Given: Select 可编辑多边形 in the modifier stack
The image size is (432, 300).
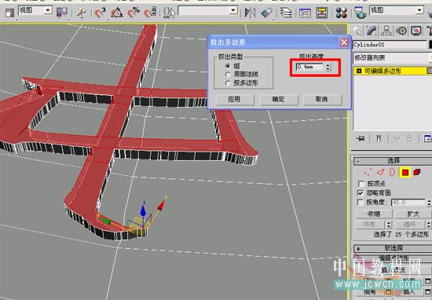Looking at the screenshot, I should click(383, 71).
